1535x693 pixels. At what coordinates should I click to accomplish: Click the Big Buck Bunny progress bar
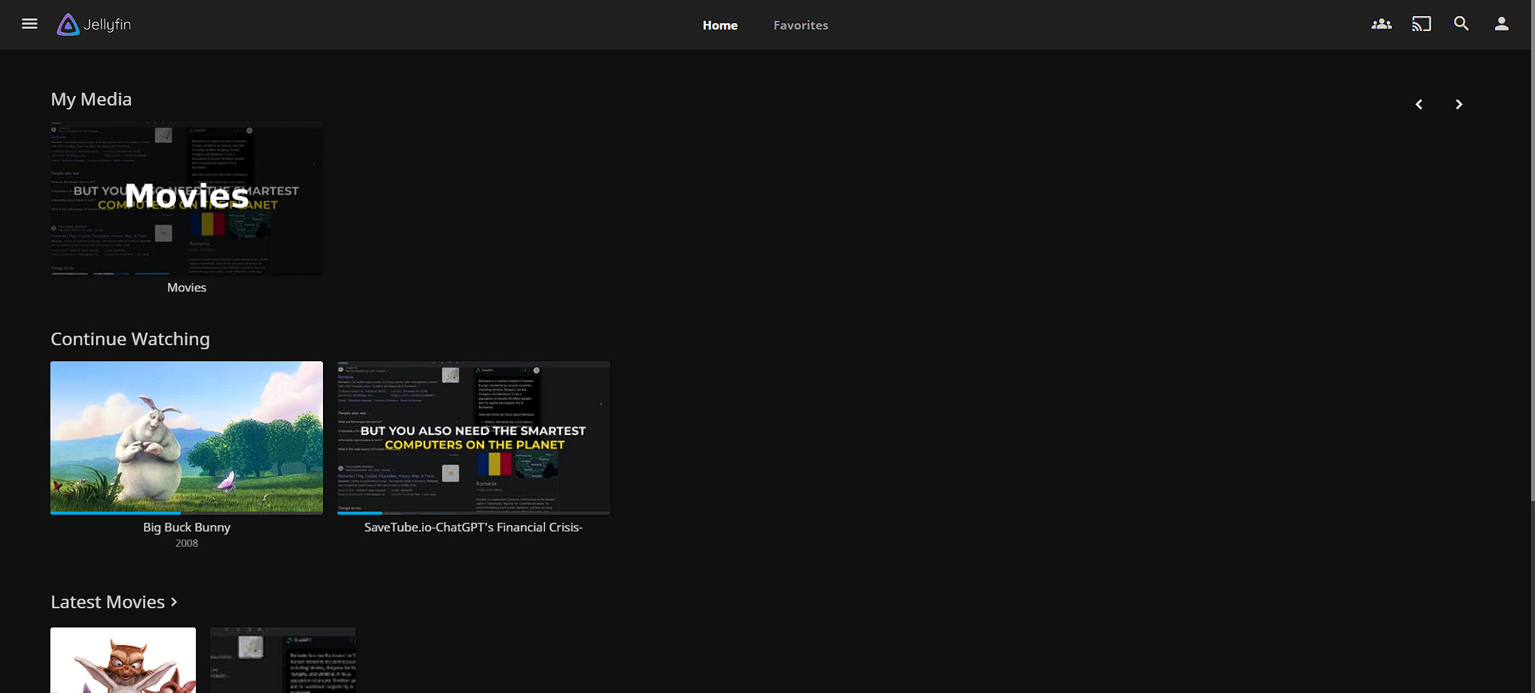(186, 513)
